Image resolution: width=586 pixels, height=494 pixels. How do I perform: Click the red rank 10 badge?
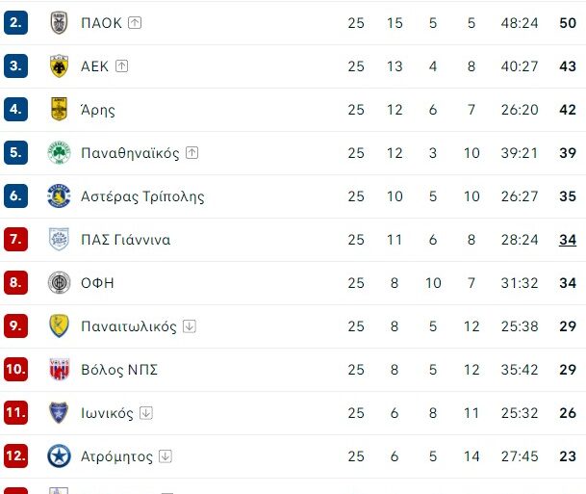[x=15, y=370]
